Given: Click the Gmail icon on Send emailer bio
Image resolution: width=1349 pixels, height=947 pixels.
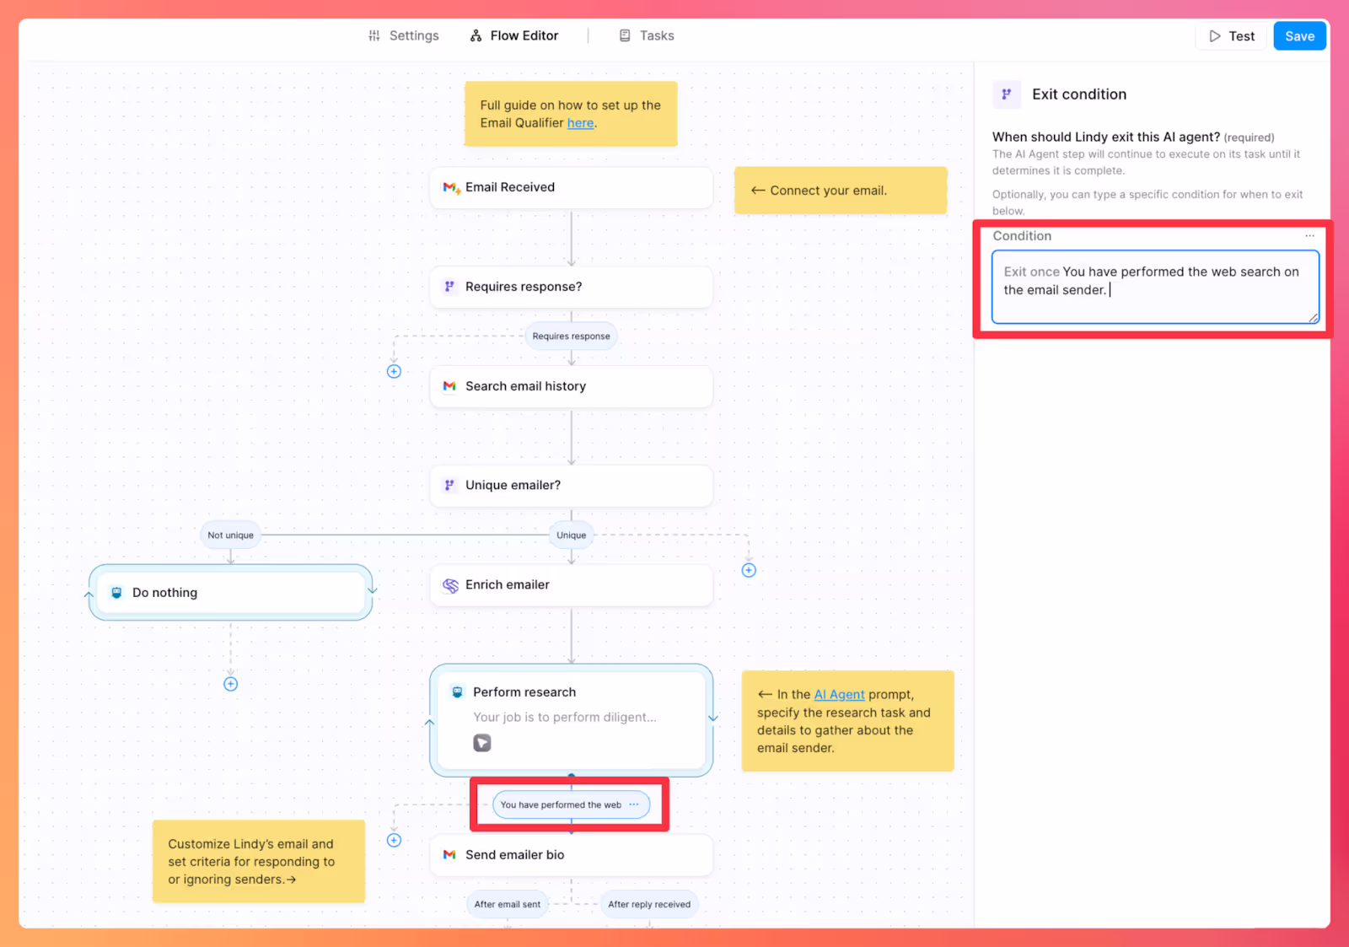Looking at the screenshot, I should (449, 855).
